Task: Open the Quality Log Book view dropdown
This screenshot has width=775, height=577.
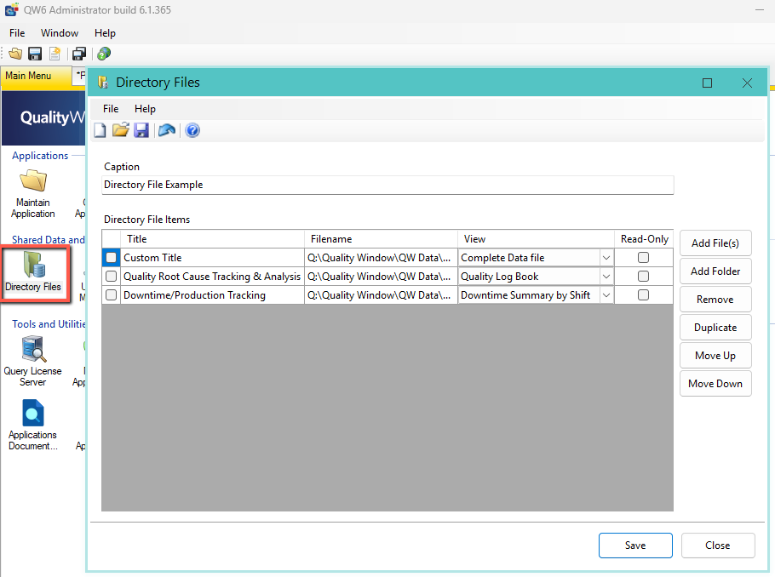Action: point(605,276)
